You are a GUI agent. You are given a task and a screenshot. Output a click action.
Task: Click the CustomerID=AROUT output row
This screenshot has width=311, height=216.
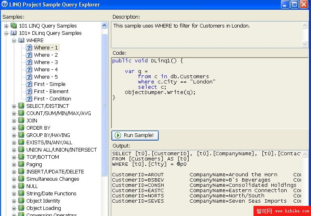(x=206, y=175)
